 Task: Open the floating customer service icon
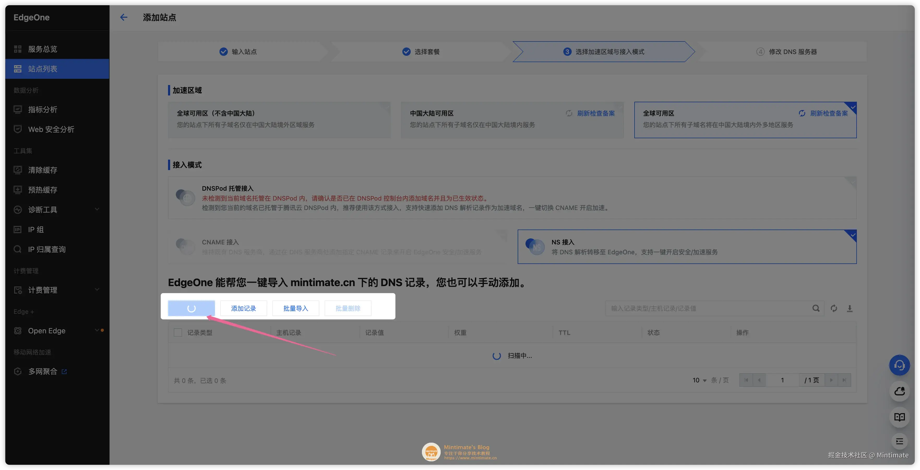(x=899, y=365)
